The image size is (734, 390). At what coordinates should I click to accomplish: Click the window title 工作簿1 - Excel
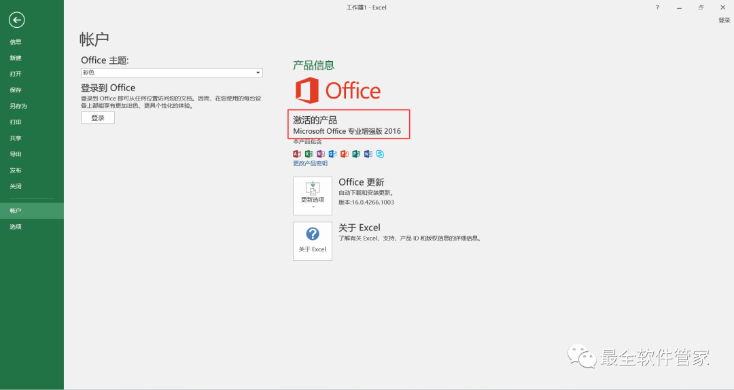pos(366,7)
